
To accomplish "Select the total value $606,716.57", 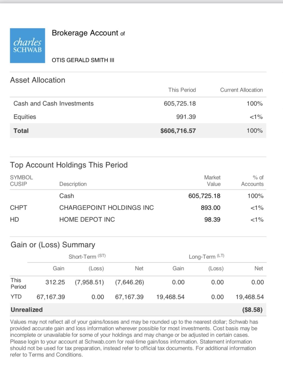I will [178, 131].
